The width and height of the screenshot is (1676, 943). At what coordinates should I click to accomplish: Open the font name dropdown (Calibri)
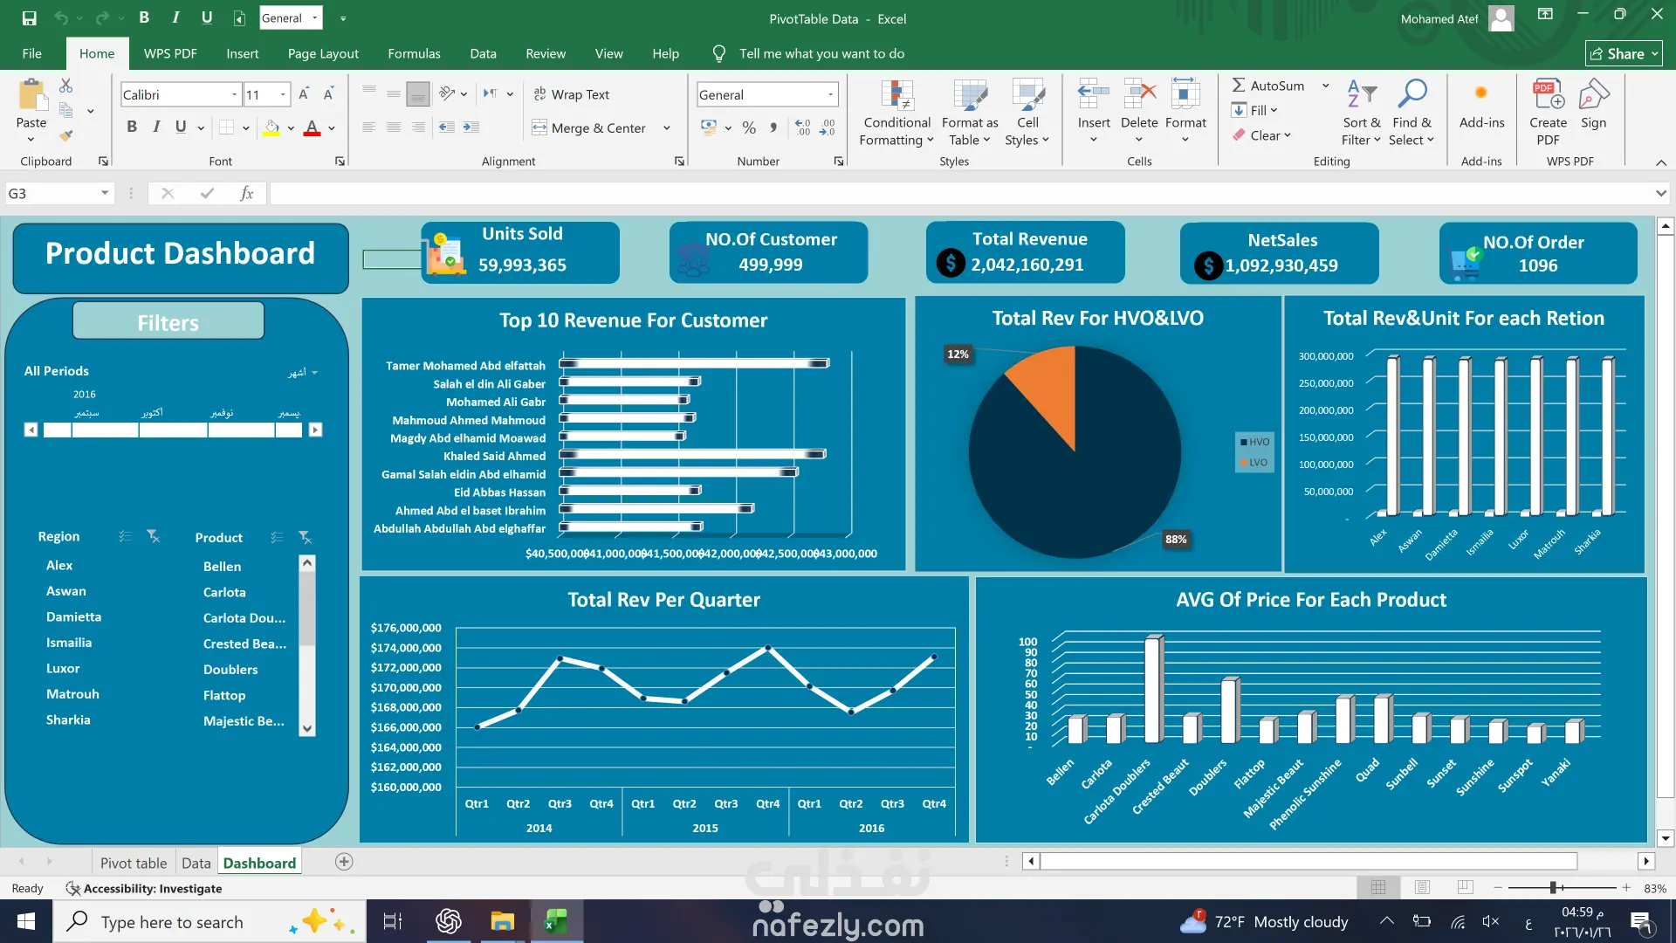234,94
